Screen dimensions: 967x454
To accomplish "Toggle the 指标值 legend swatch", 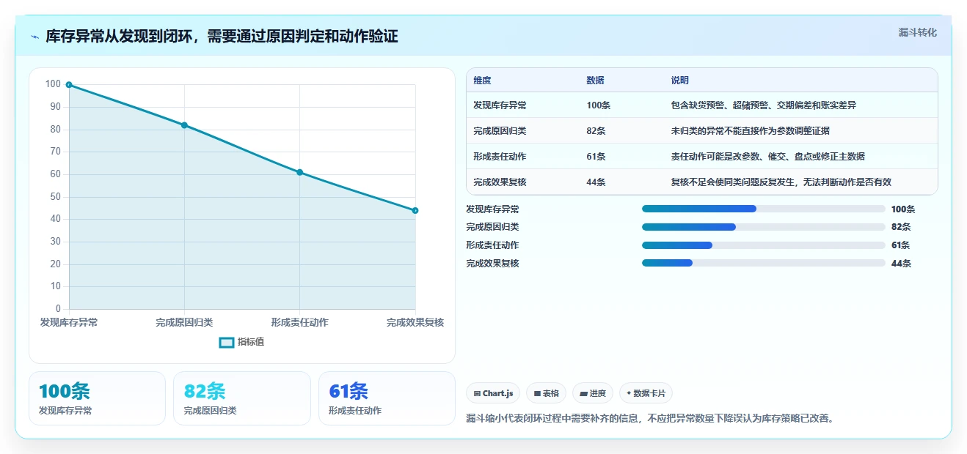I will coord(227,342).
